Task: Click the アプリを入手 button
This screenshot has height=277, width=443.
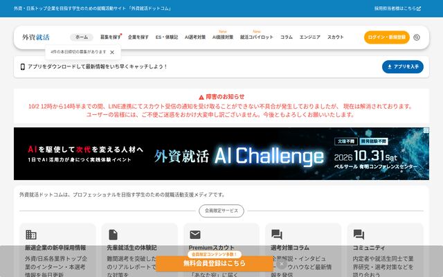Action: [403, 66]
